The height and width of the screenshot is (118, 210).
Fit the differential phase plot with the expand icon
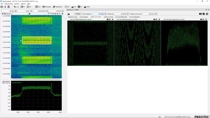coord(110,19)
